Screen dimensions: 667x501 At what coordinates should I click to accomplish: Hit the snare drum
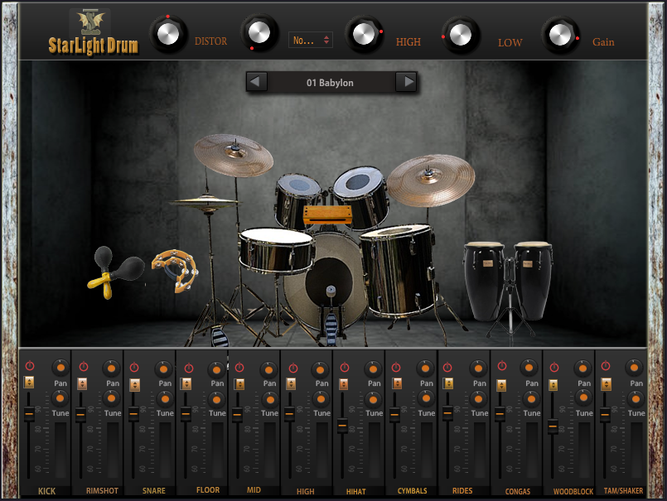point(276,250)
